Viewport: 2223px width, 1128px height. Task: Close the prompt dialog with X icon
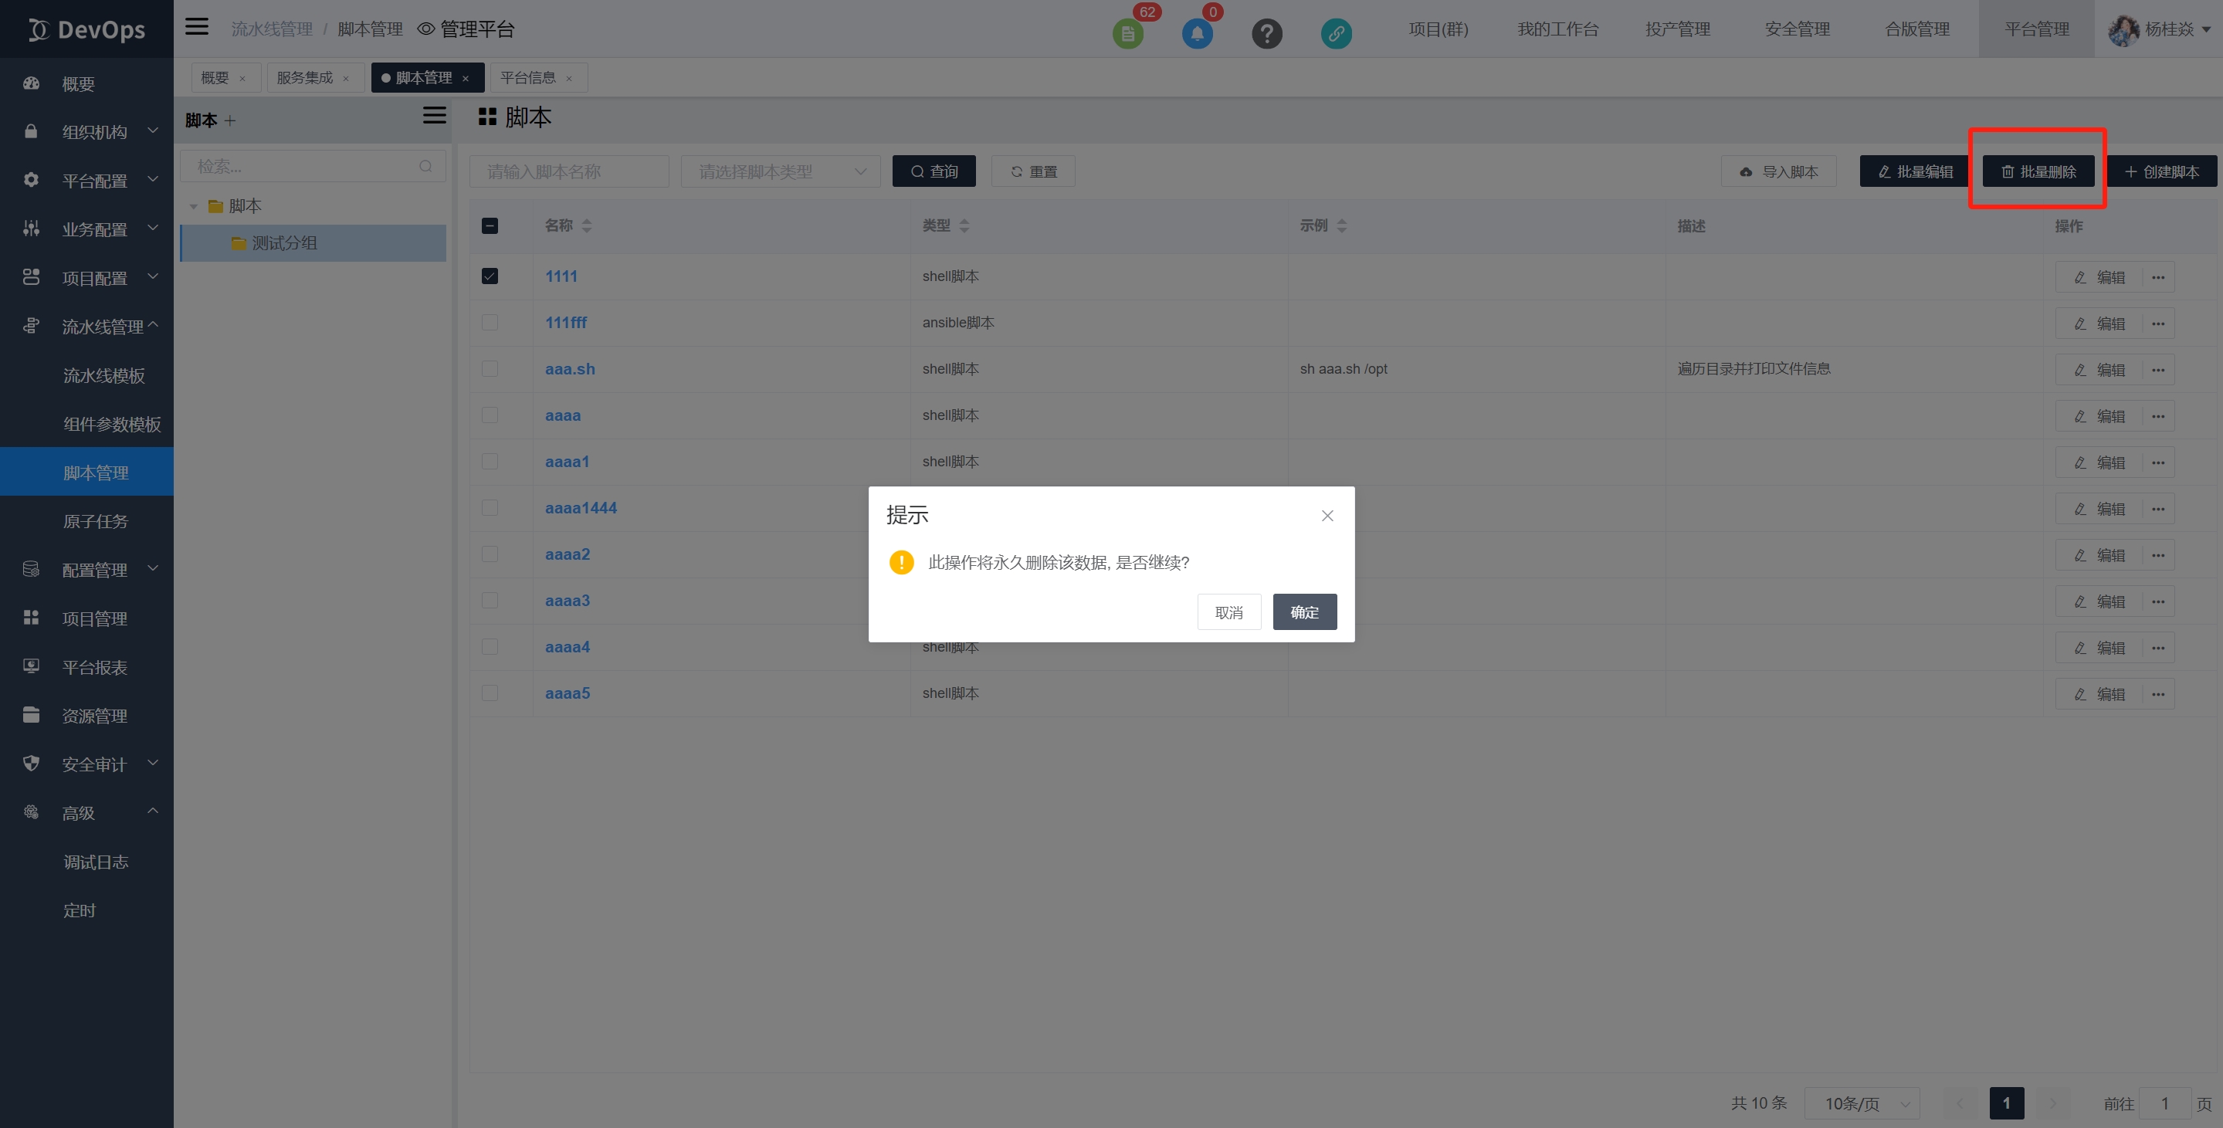(x=1327, y=515)
